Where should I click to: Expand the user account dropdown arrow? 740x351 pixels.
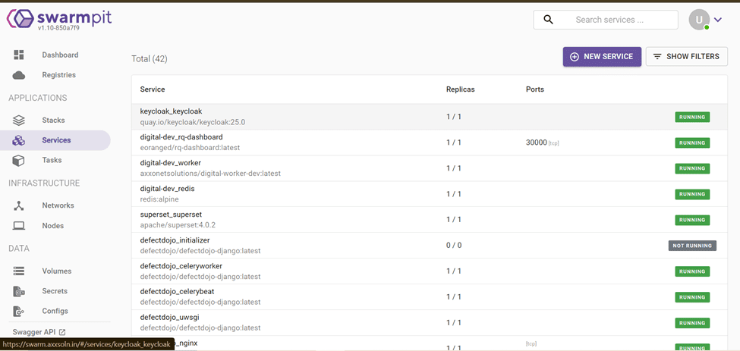[718, 20]
